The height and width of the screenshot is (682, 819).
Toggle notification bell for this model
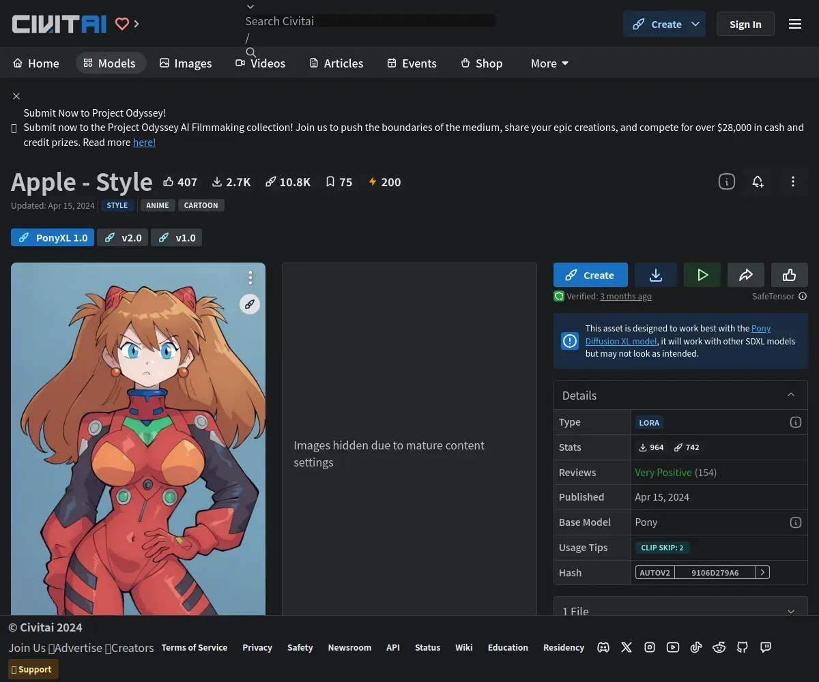click(758, 181)
